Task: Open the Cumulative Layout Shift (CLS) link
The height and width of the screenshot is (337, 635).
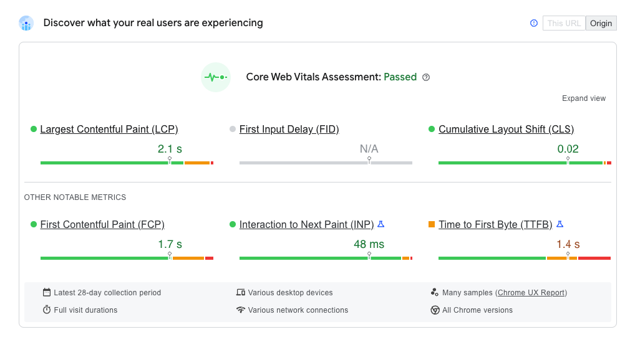Action: 507,129
